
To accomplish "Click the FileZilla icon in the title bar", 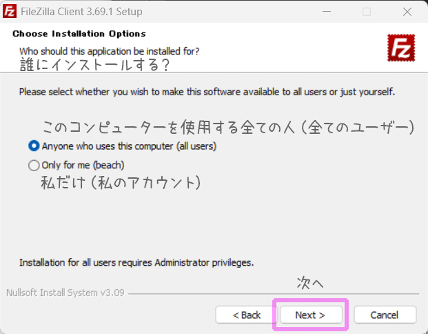I will click(x=10, y=12).
